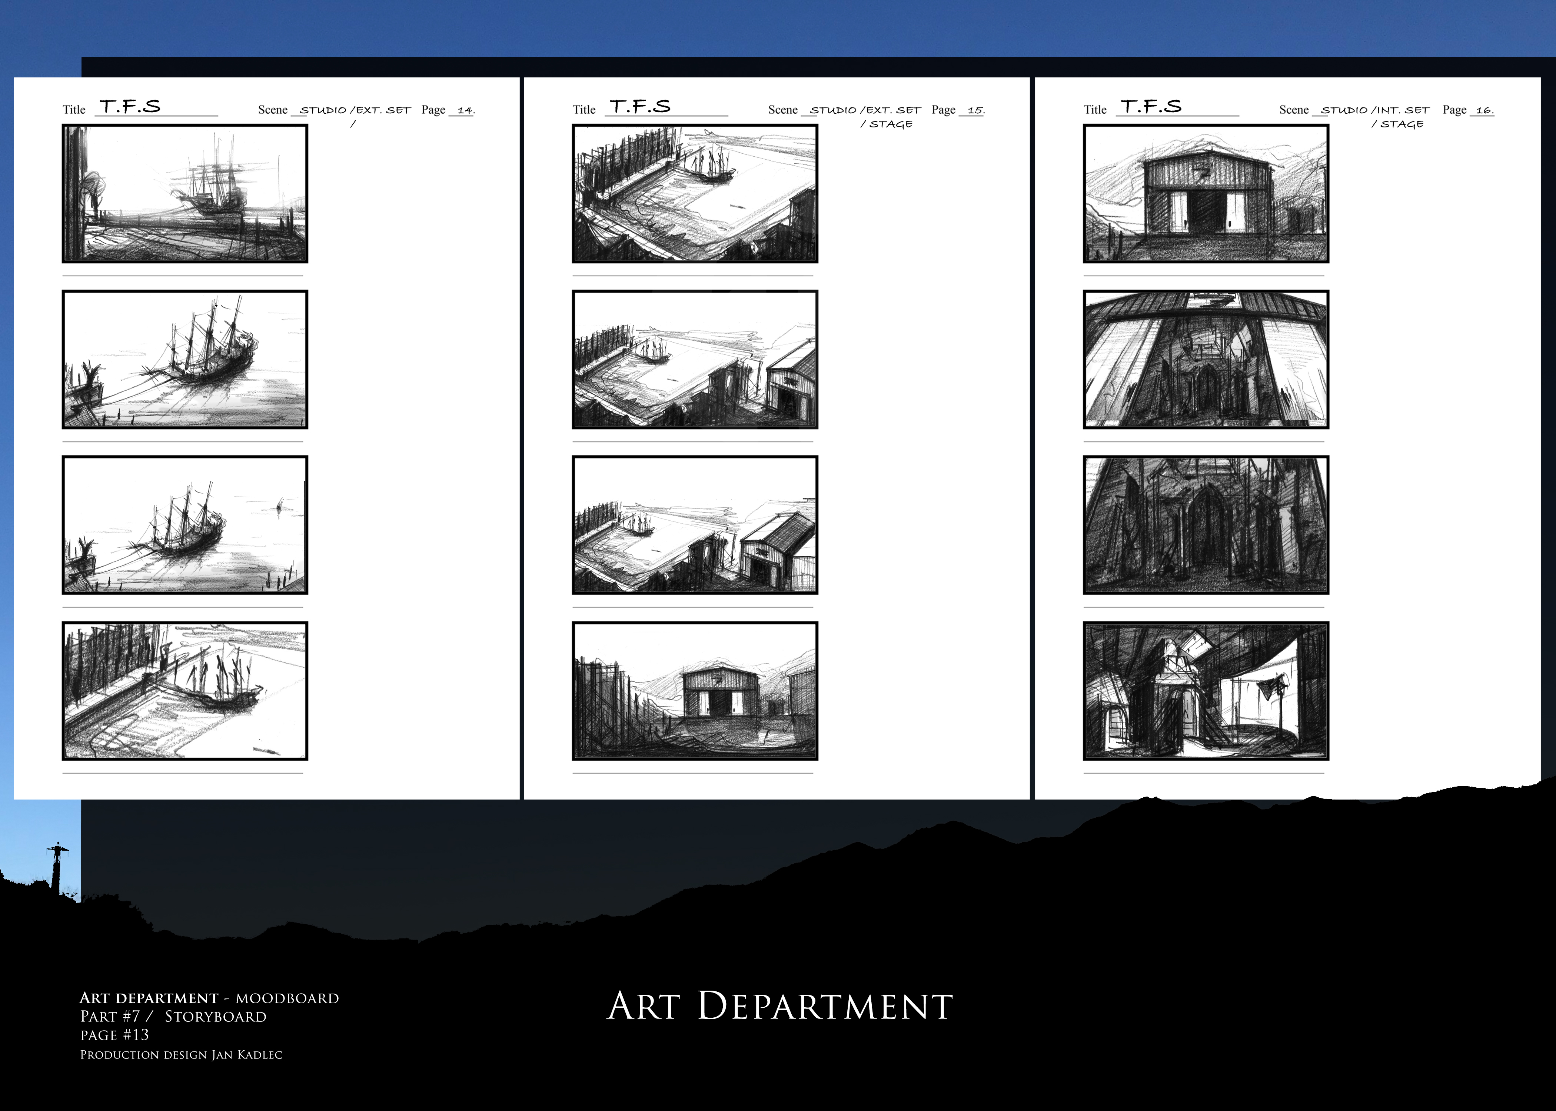This screenshot has height=1111, width=1556.
Task: Click the top barn facade frame on page 16
Action: point(1206,194)
